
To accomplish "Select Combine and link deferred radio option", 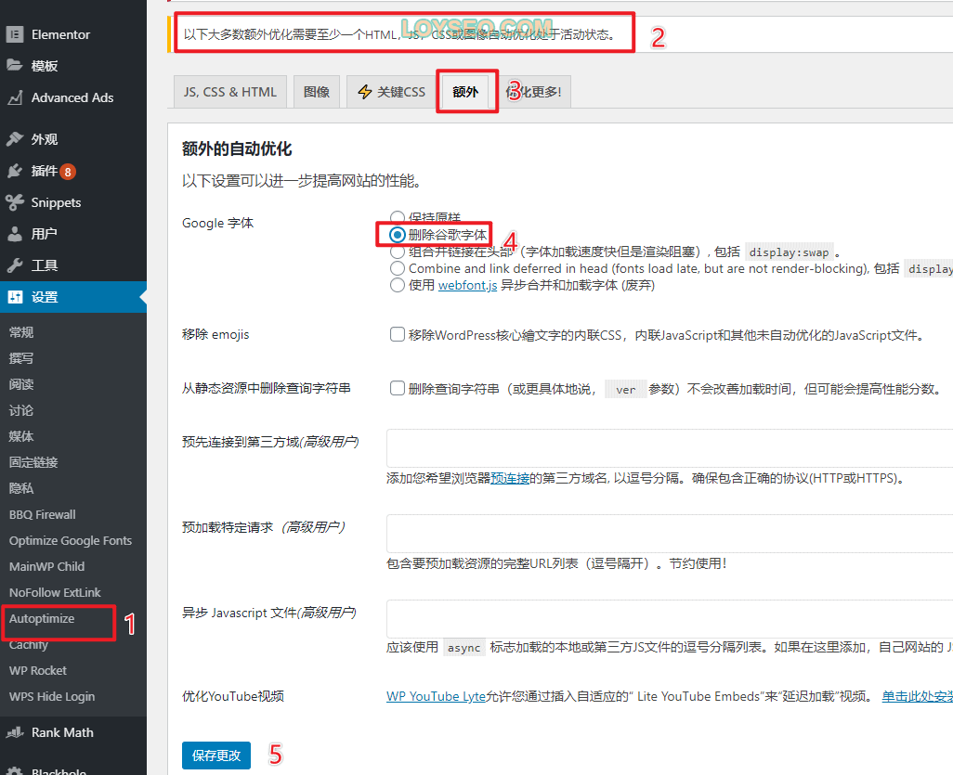I will point(397,268).
